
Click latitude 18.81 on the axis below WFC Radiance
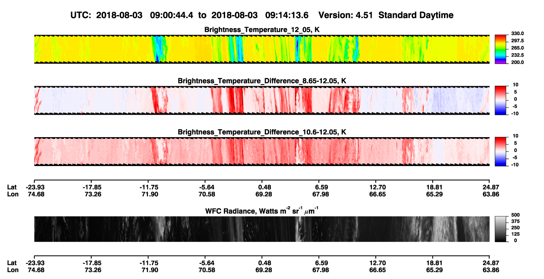[x=434, y=263]
